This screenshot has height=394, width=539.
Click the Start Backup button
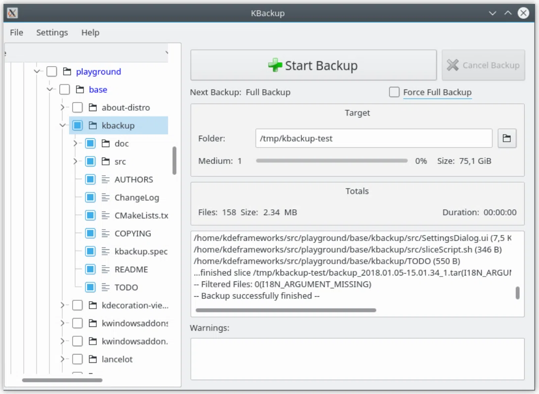314,65
